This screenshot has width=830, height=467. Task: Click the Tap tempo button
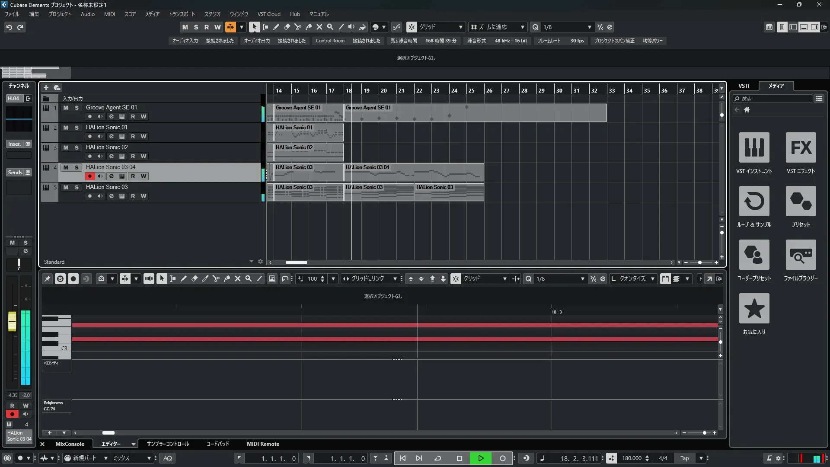tap(684, 458)
